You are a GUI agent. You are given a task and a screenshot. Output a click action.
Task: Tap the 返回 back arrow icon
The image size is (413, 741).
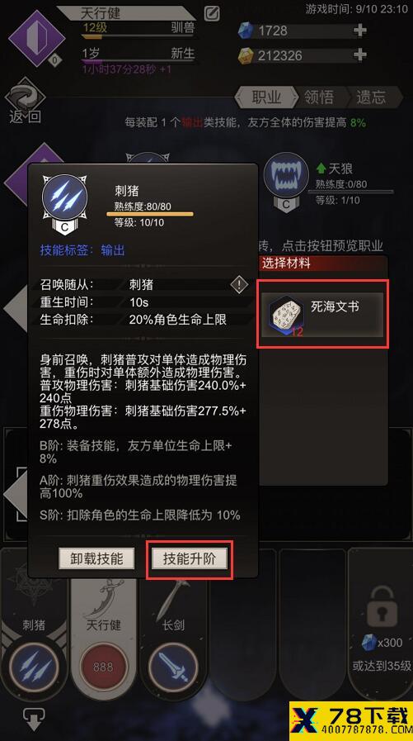(x=25, y=101)
